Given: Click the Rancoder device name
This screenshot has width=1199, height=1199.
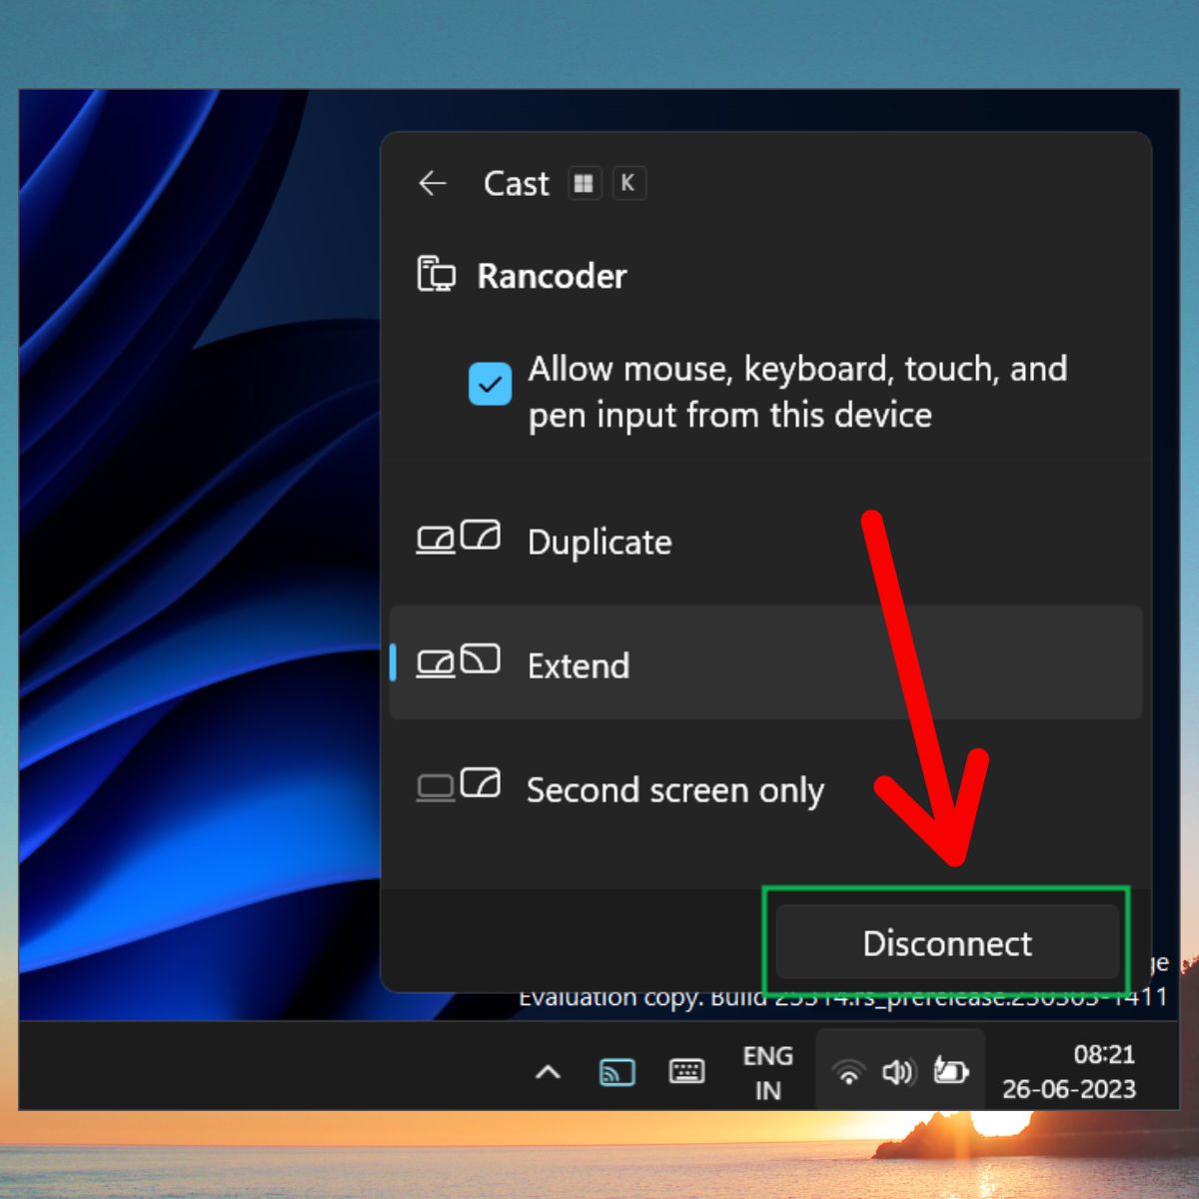Looking at the screenshot, I should [x=552, y=276].
